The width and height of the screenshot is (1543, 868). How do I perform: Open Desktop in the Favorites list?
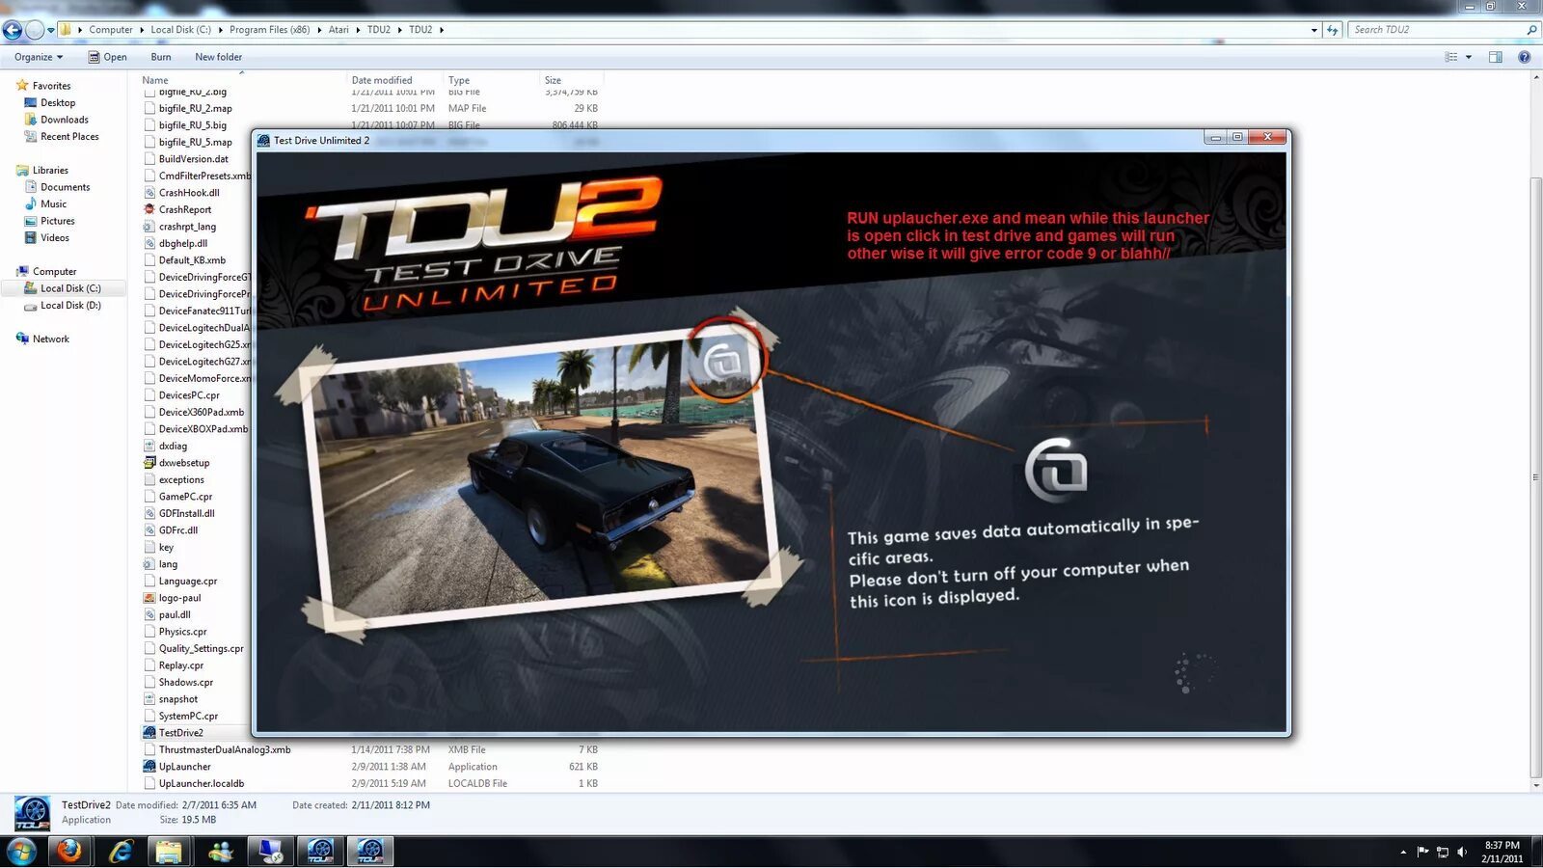point(58,103)
